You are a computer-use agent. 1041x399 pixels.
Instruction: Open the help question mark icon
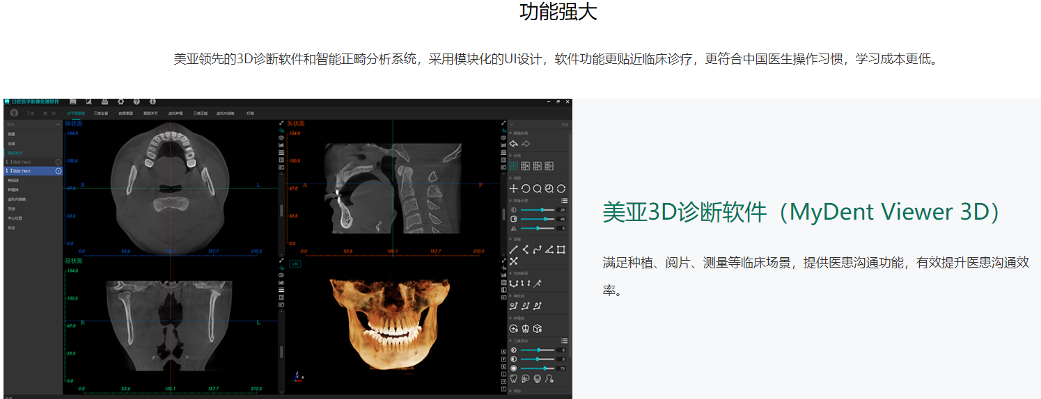136,101
